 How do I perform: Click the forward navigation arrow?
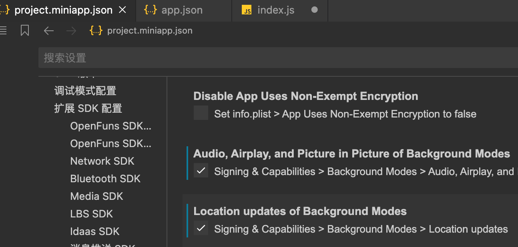pos(71,31)
